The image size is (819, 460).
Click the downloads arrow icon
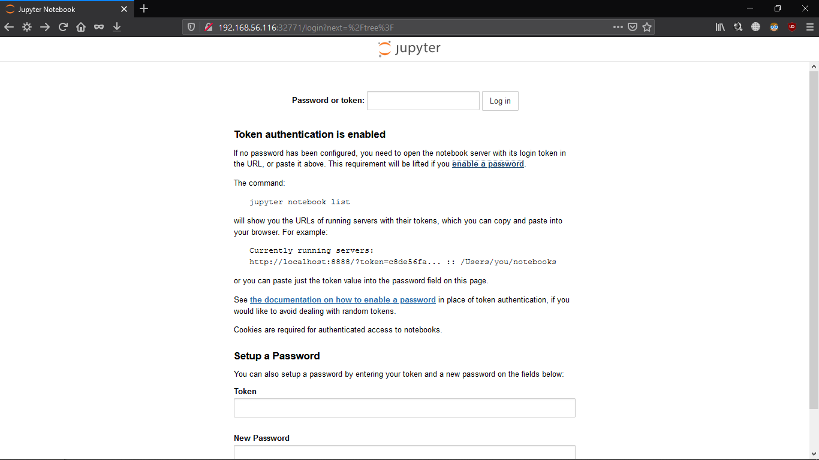coord(117,27)
